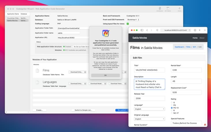Image resolution: width=211 pixels, height=132 pixels.
Task: Go forward in the browser window
Action: point(151,30)
